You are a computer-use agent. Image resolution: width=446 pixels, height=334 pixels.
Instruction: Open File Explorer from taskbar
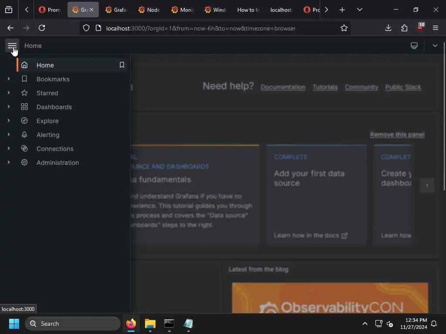click(x=150, y=324)
